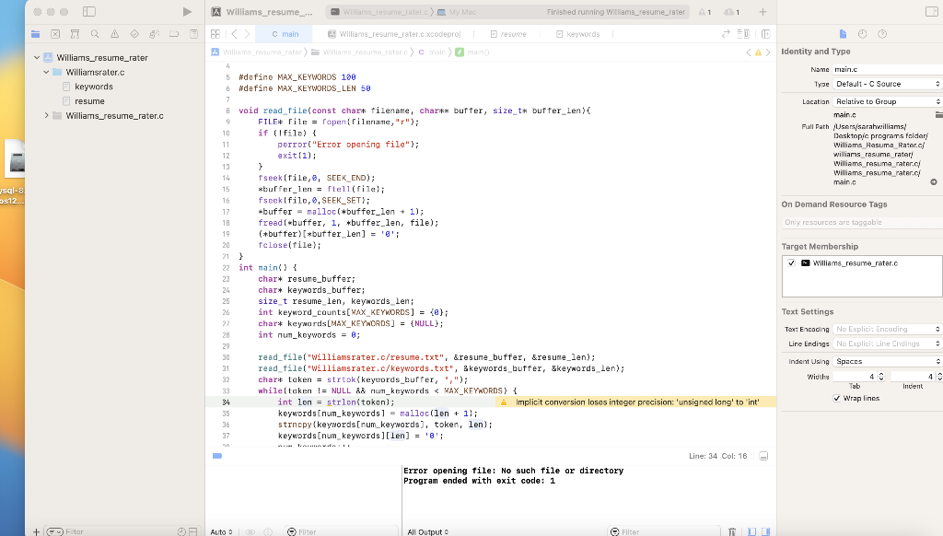Toggle the inspectors panel

click(x=932, y=11)
